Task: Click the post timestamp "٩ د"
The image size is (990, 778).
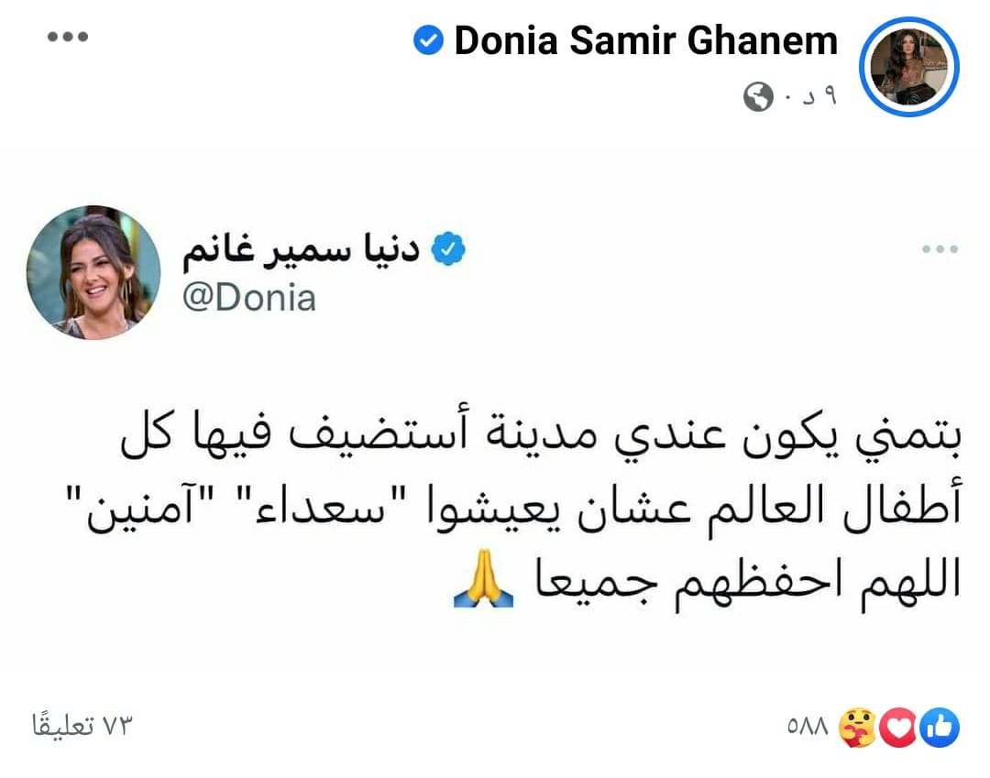Action: click(x=810, y=97)
